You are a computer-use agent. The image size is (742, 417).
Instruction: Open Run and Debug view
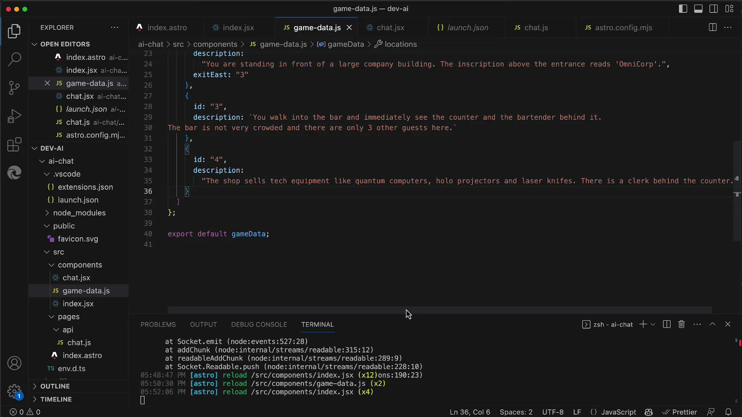[x=14, y=116]
